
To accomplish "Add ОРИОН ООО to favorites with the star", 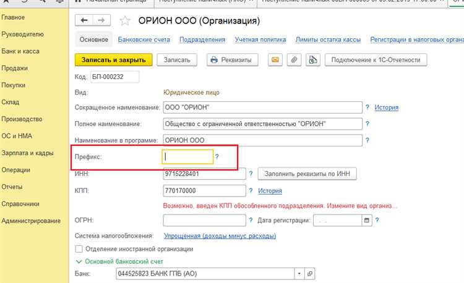I will [x=125, y=20].
